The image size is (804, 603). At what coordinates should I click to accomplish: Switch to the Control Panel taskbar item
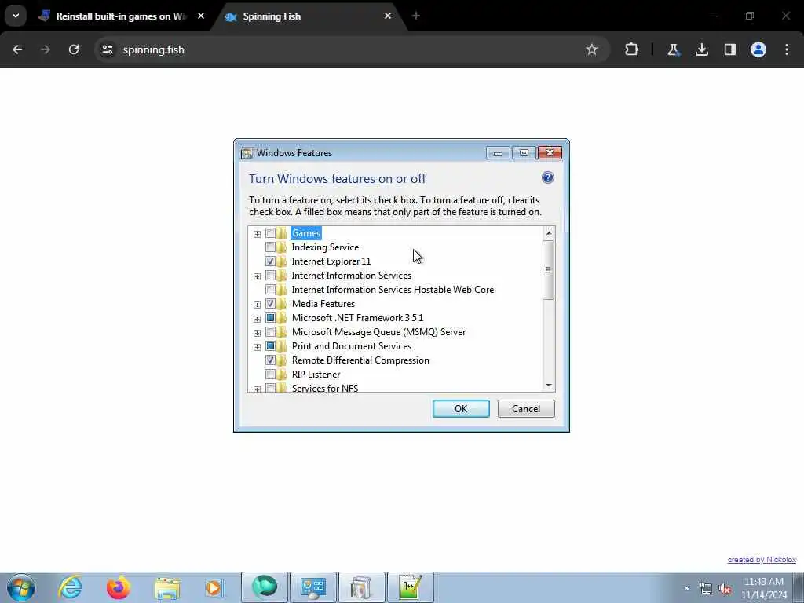(313, 587)
